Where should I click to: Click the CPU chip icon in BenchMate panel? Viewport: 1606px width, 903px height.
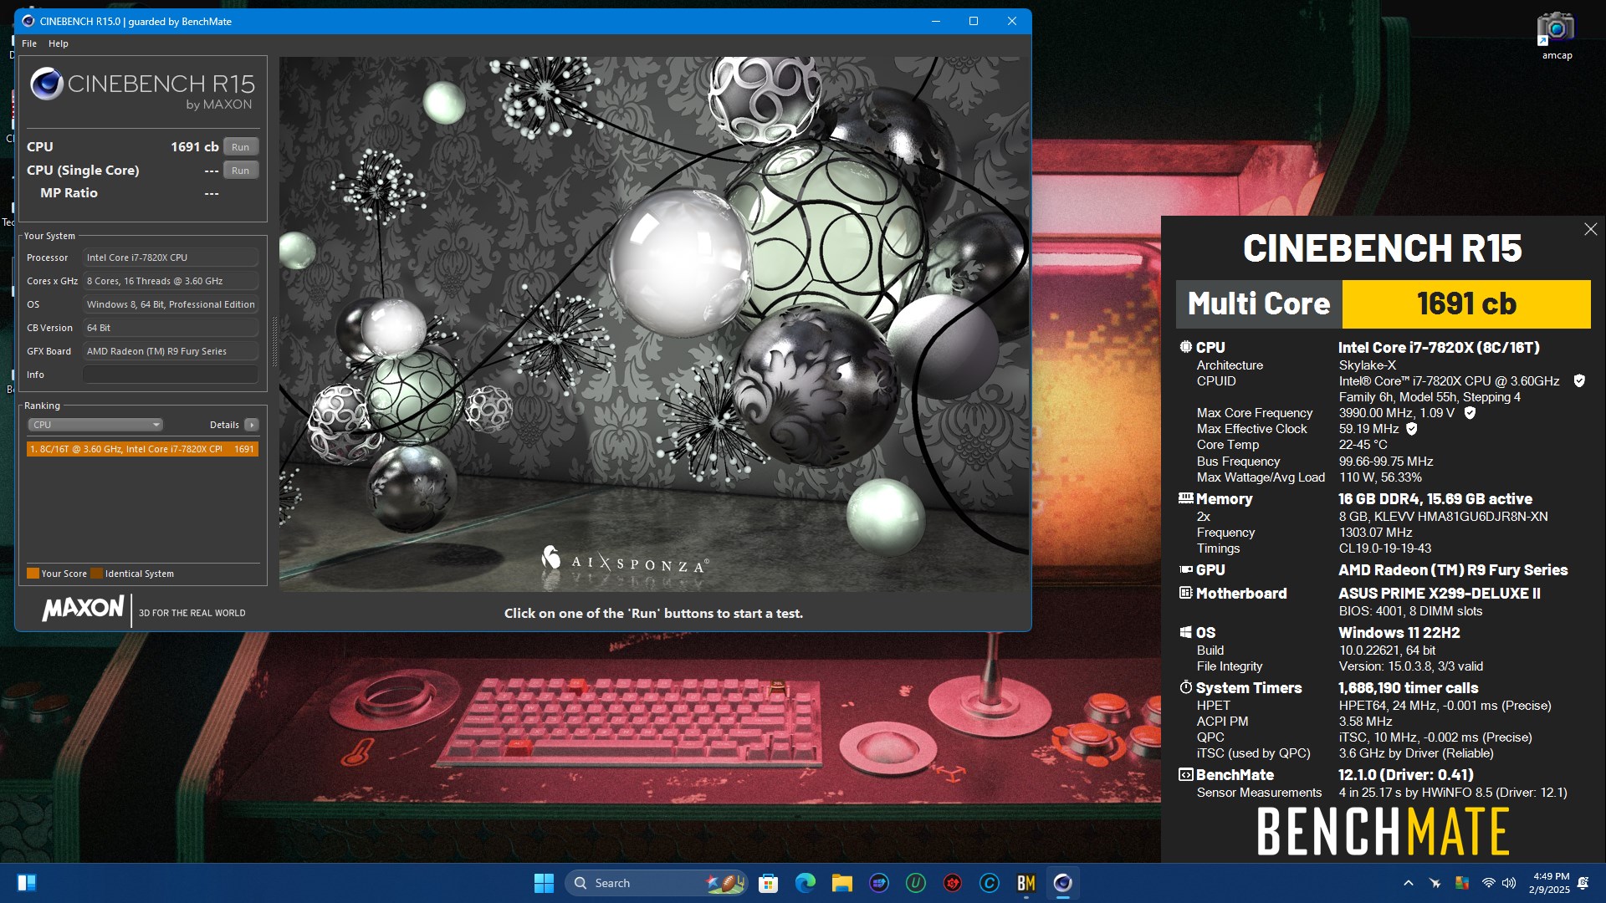pos(1185,347)
